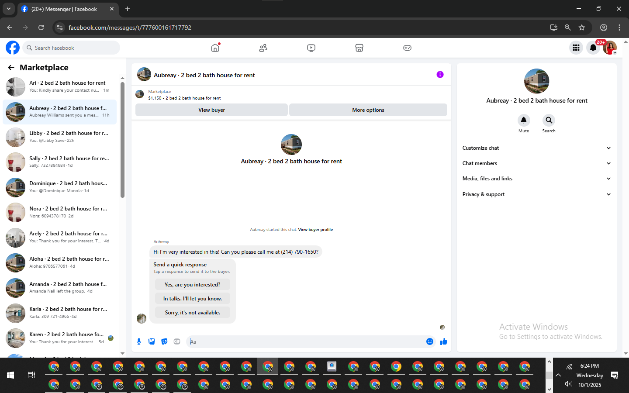Send quick response 'In talks. I'll let you know.'
This screenshot has height=393, width=629.
click(192, 299)
